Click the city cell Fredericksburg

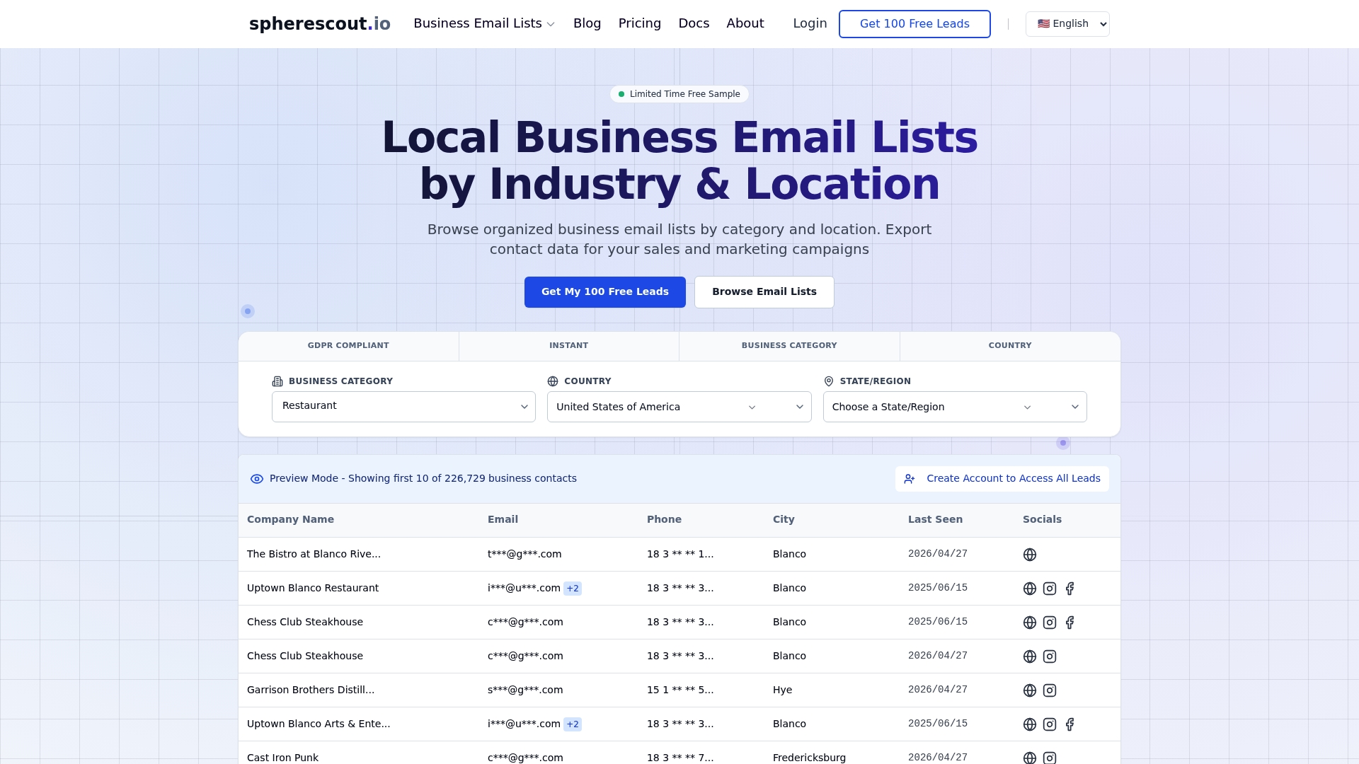click(809, 758)
